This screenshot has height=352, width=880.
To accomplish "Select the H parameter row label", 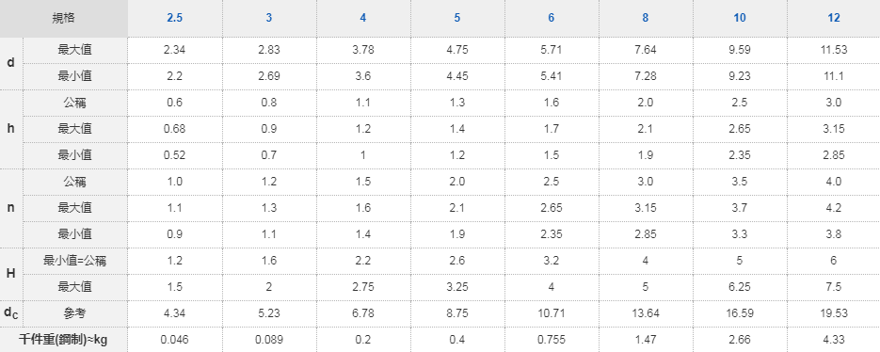I will pos(11,274).
